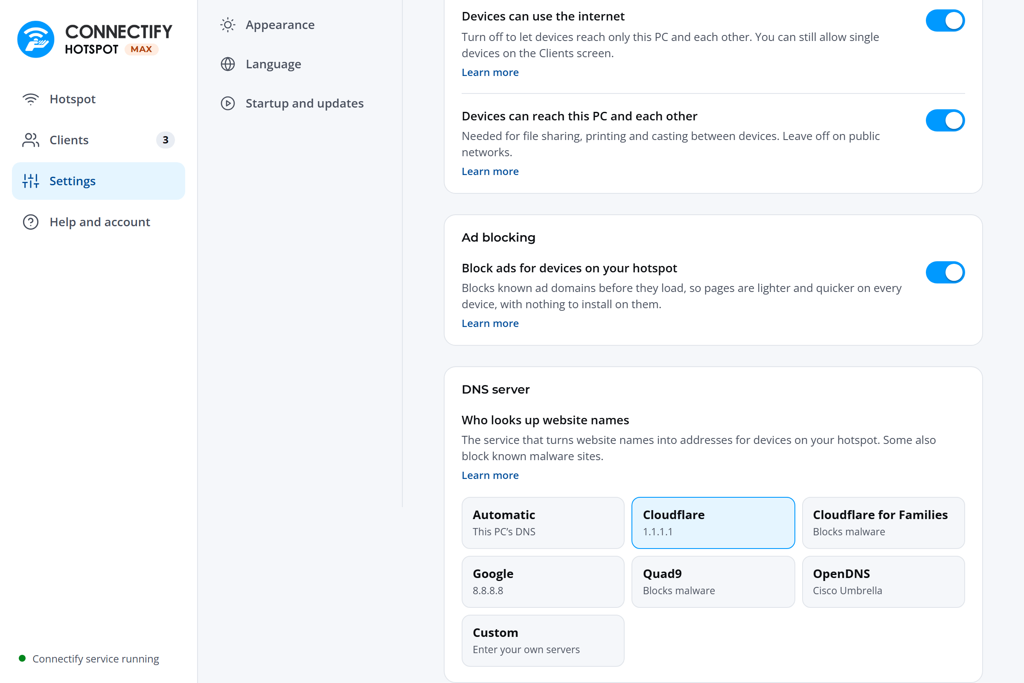The image size is (1024, 683).
Task: Switch to Appearance settings
Action: [x=299, y=25]
